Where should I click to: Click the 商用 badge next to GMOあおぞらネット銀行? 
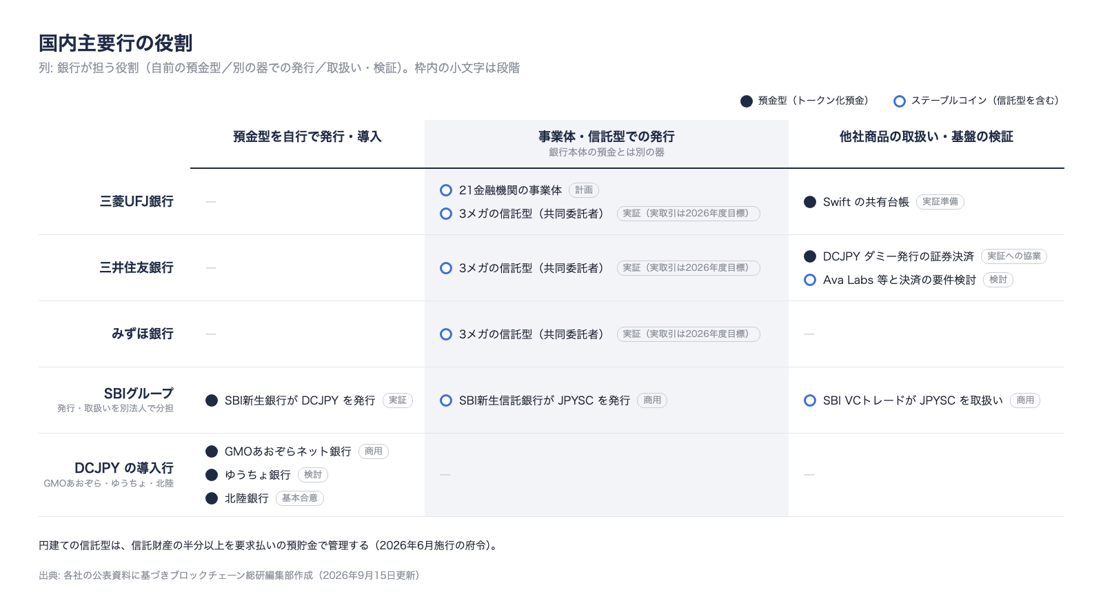point(374,451)
